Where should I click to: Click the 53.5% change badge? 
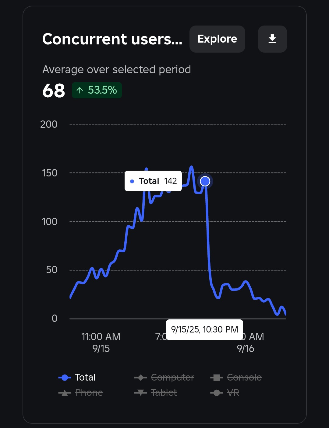97,90
